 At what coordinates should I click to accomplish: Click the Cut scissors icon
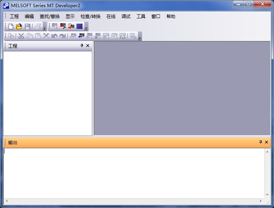point(21,36)
